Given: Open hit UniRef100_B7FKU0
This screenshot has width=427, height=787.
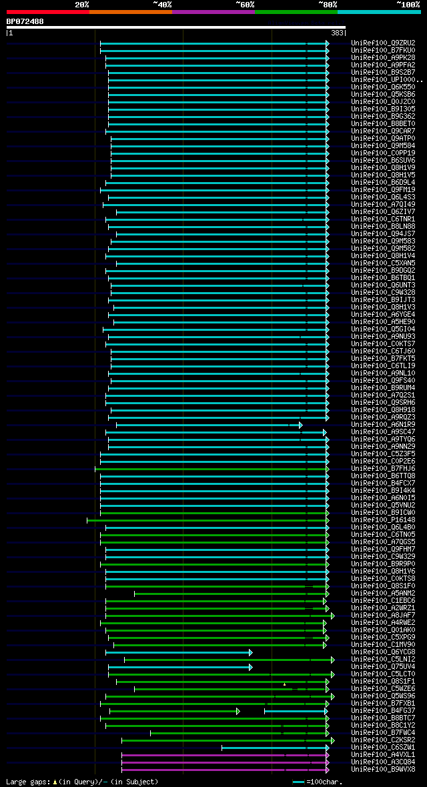Looking at the screenshot, I should tap(383, 50).
